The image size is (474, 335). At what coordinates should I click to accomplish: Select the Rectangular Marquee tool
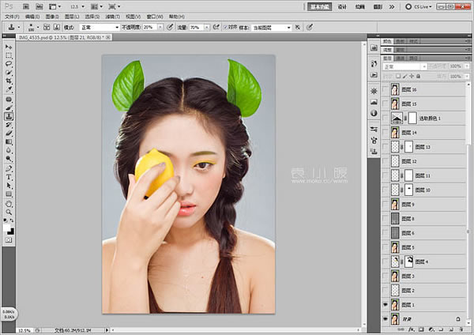click(9, 55)
